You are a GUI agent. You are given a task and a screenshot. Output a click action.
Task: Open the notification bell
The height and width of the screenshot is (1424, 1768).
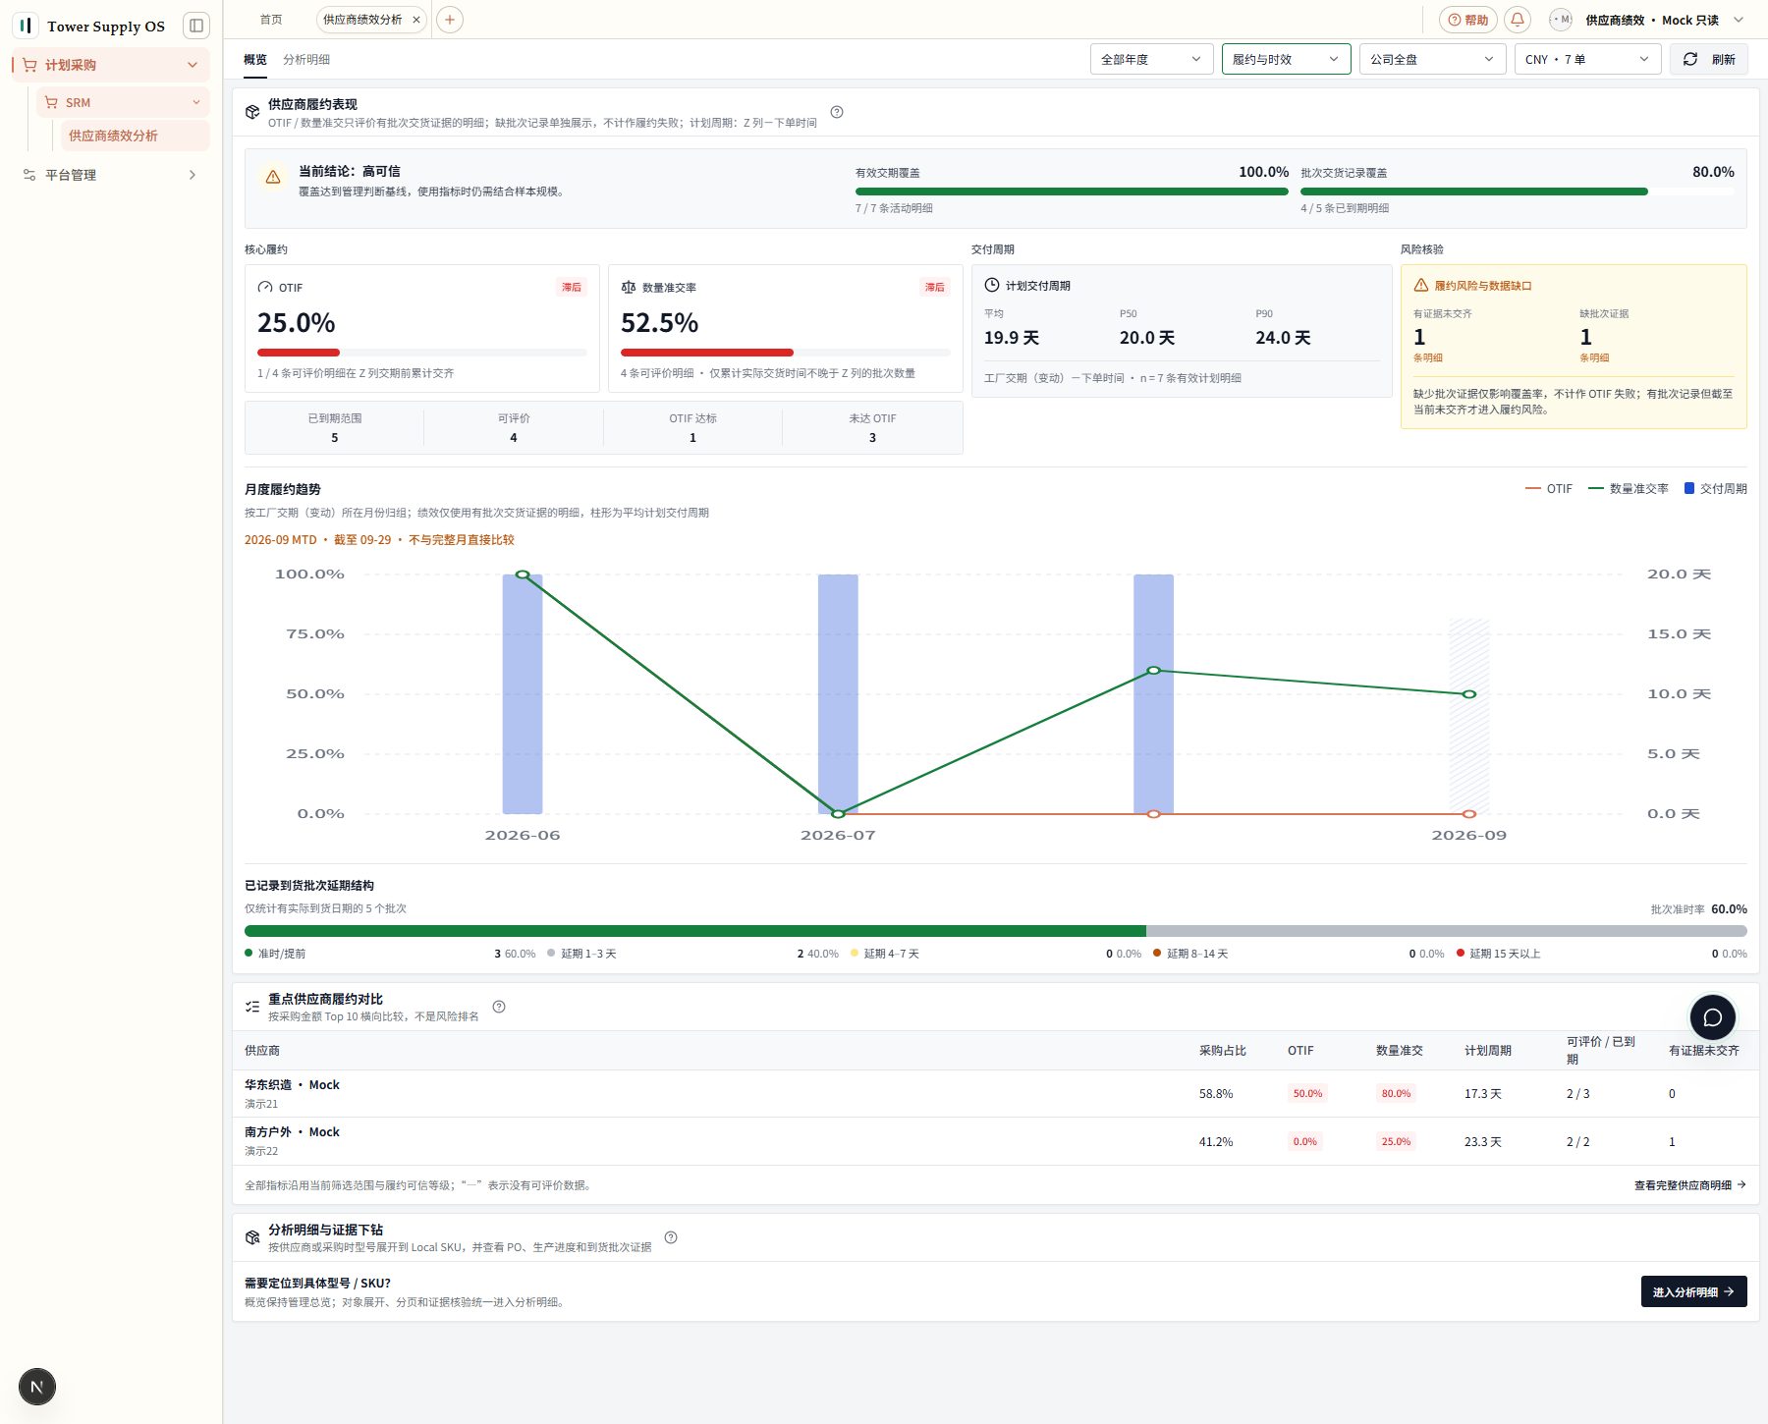point(1518,20)
